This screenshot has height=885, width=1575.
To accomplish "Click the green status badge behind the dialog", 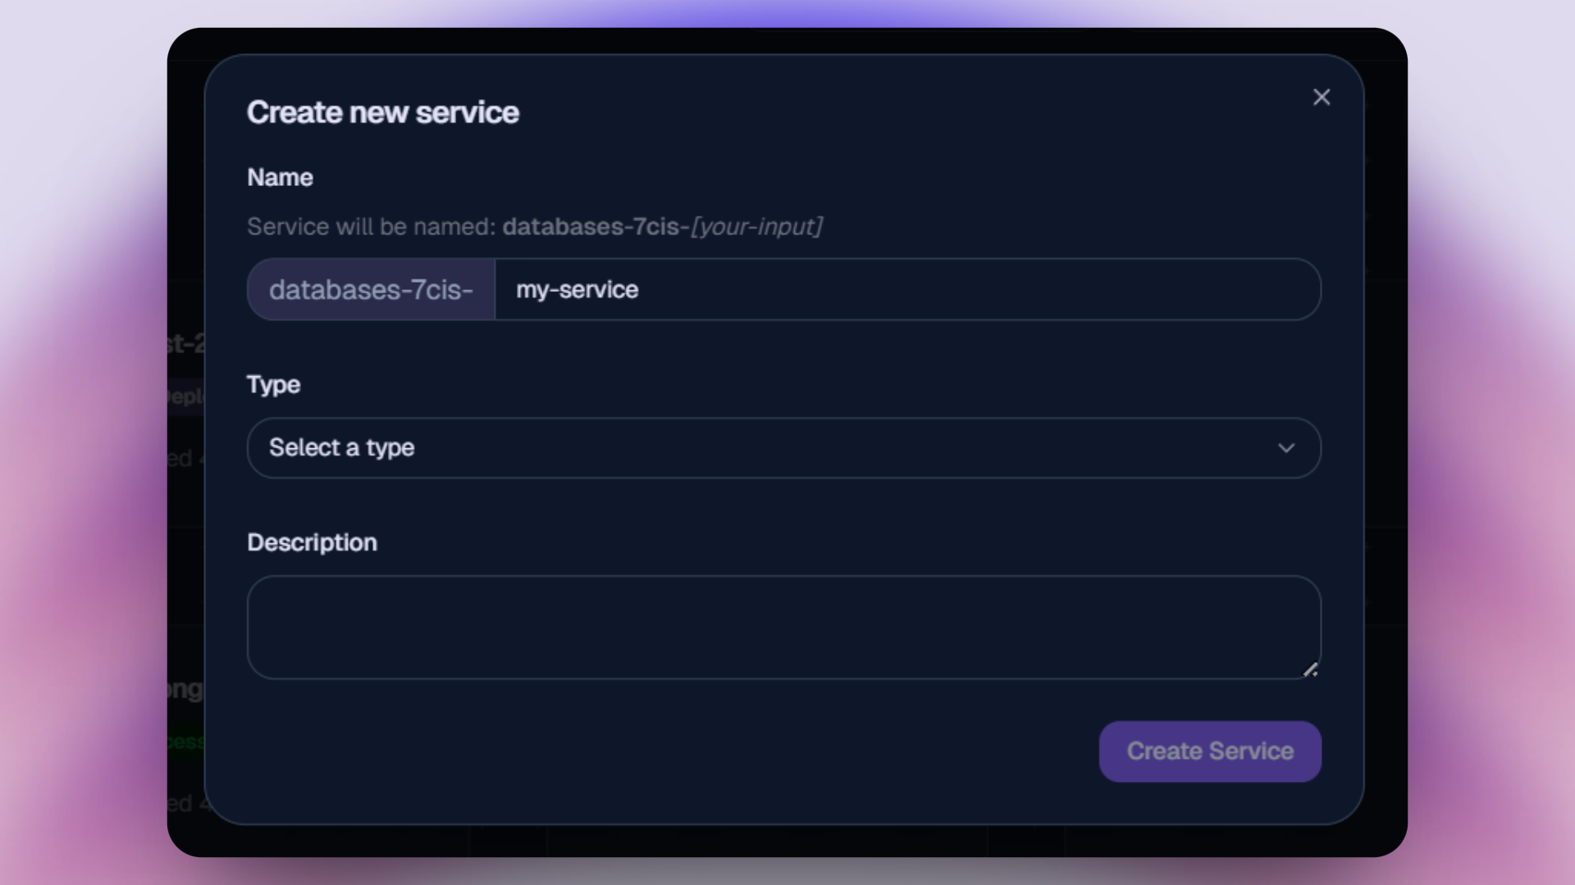I will click(185, 742).
